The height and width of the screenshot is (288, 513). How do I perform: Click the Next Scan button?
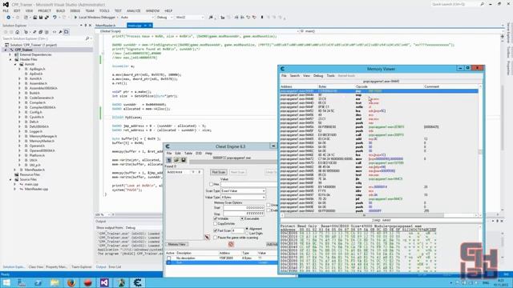(x=237, y=172)
